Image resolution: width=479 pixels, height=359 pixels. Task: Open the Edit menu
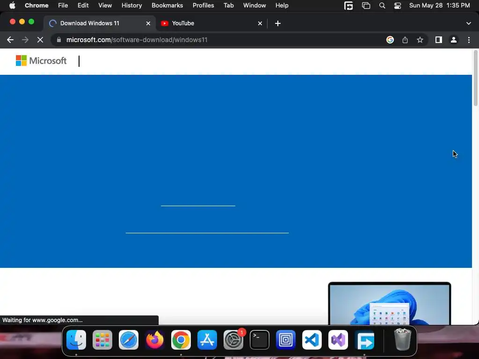tap(83, 5)
